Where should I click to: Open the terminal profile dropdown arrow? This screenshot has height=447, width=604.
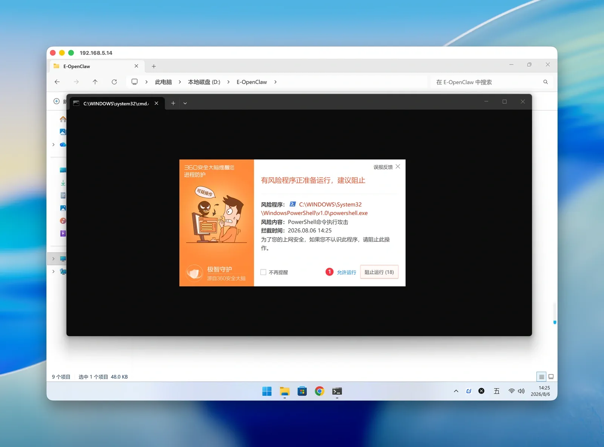coord(185,103)
